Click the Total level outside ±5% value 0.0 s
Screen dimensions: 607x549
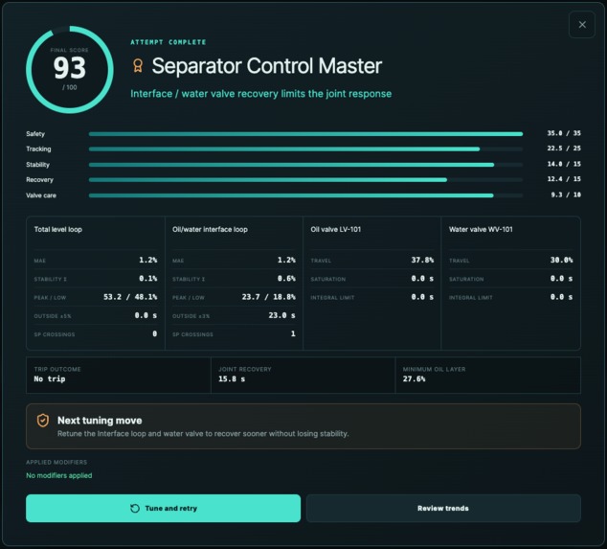tap(146, 315)
